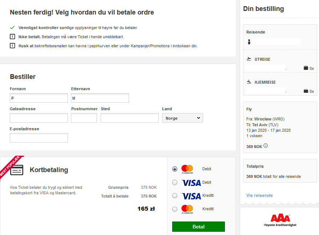This screenshot has width=319, height=235.
Task: Click into the Fornavn input field
Action: pos(39,98)
